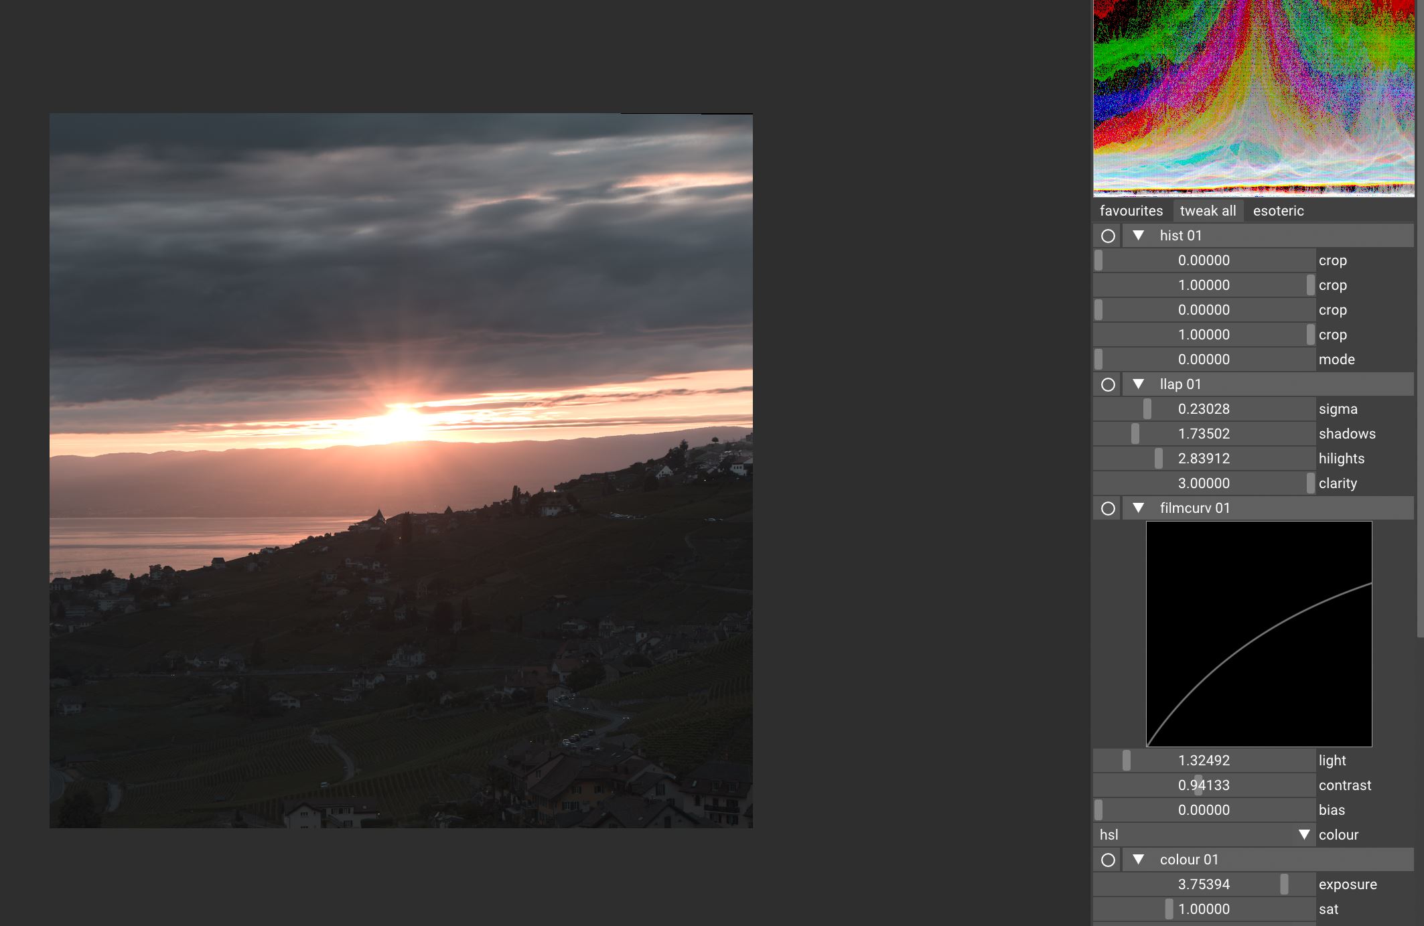Toggle the hist 01 module circle

tap(1108, 236)
